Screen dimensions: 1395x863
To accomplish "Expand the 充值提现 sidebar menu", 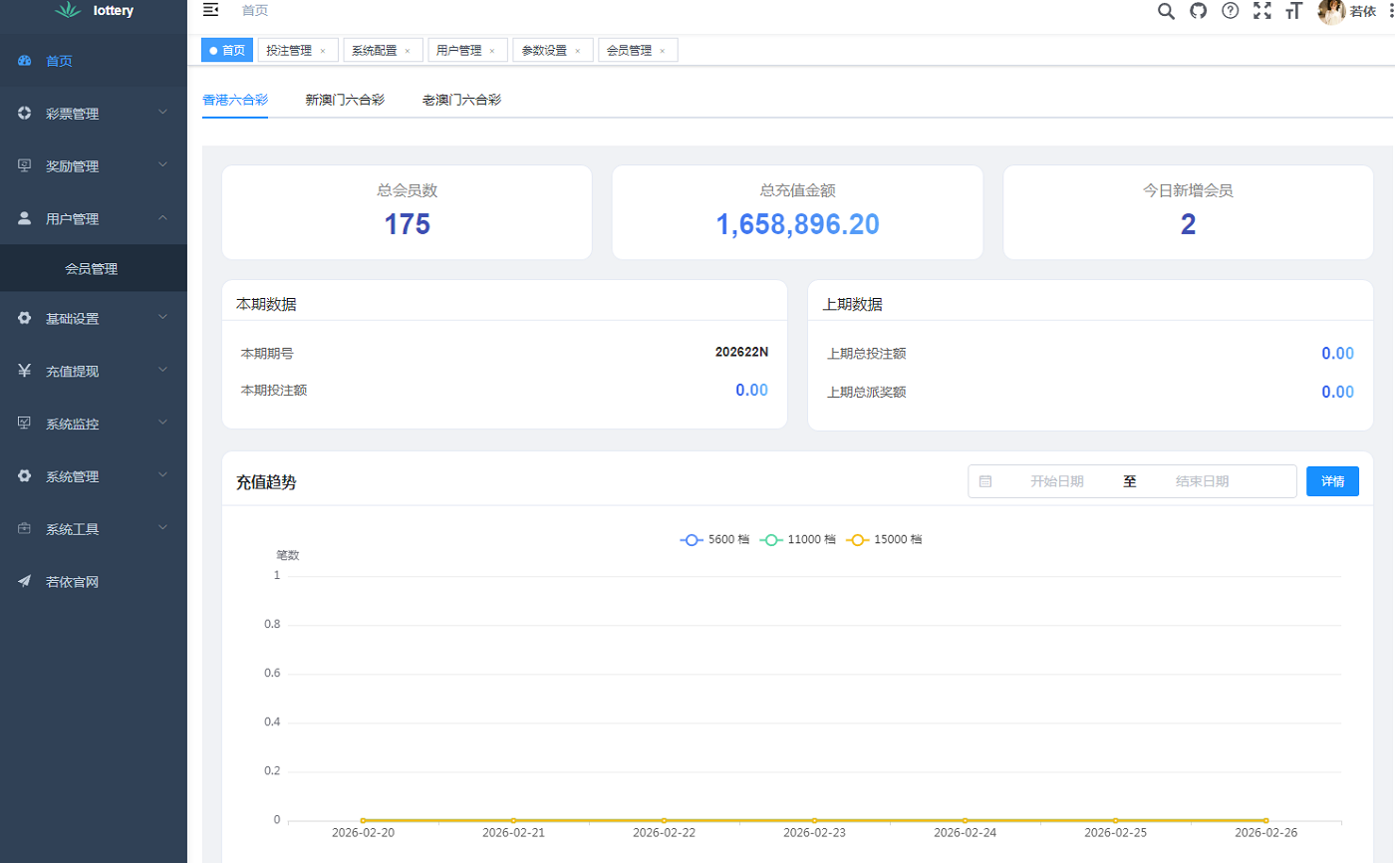I will 93,371.
